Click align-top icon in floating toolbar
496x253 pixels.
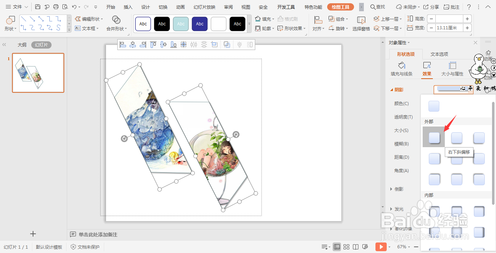(153, 45)
